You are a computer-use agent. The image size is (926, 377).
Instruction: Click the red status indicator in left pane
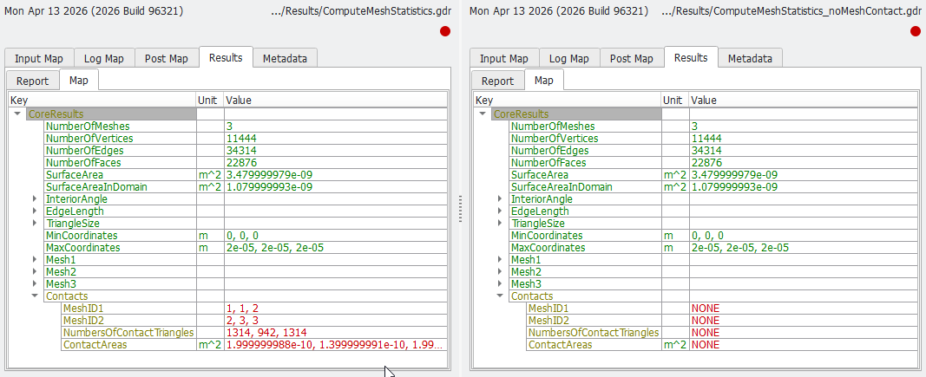point(444,31)
